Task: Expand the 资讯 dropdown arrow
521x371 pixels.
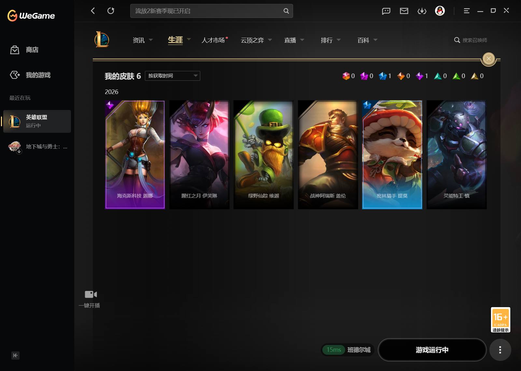Action: 151,40
